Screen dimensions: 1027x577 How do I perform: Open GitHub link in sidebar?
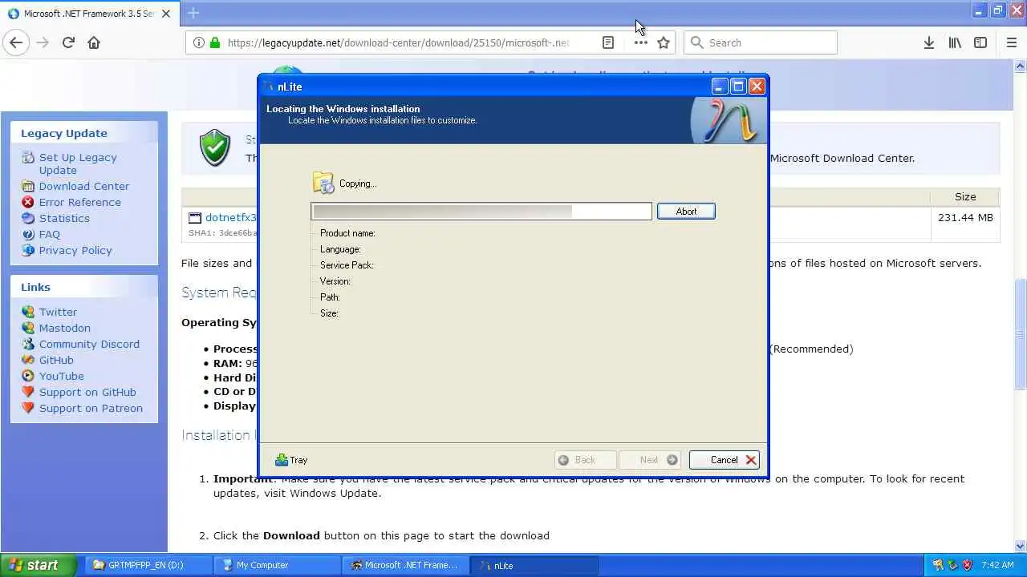56,360
